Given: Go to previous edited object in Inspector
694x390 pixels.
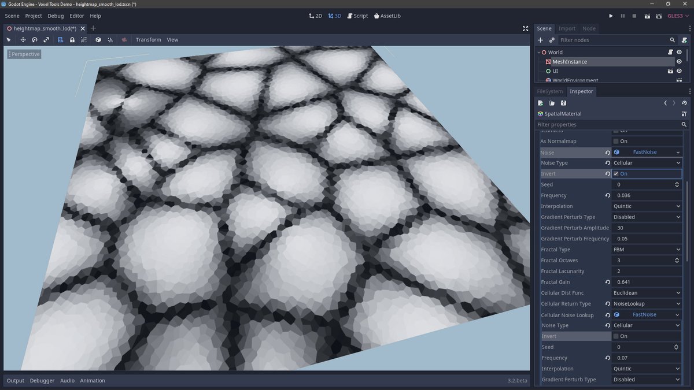Looking at the screenshot, I should point(665,103).
